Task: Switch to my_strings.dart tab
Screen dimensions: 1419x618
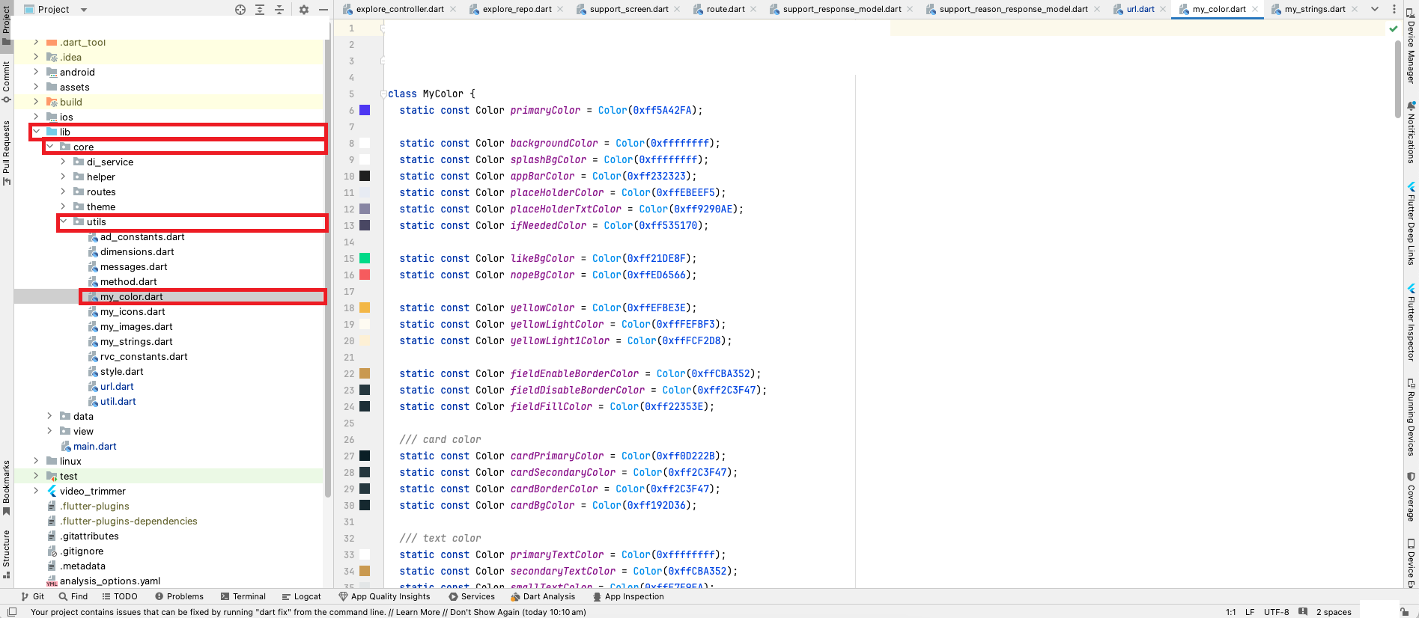Action: (1314, 9)
